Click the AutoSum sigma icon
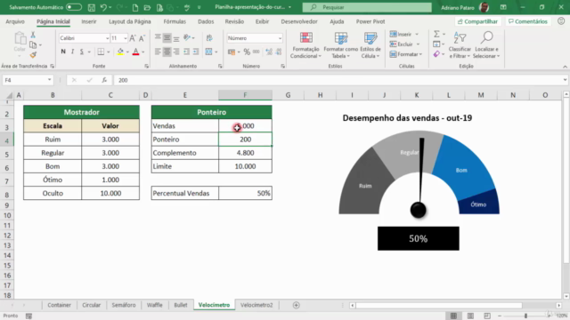570x320 pixels. pyautogui.click(x=436, y=34)
